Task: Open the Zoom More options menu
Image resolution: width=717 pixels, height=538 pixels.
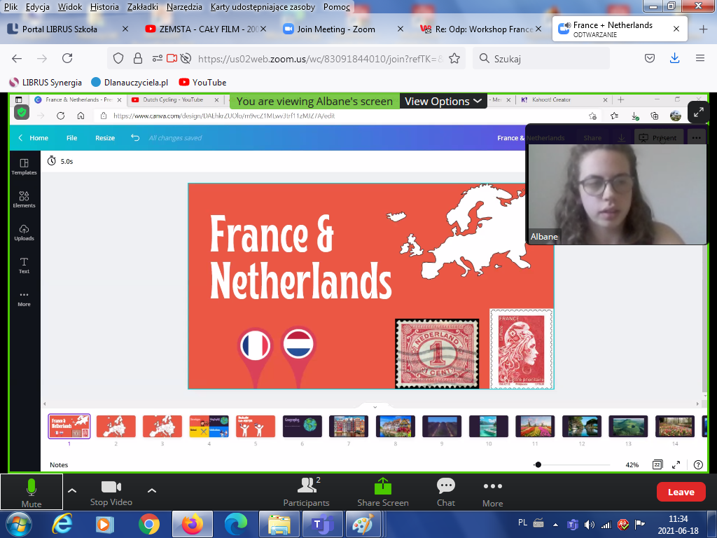Action: coord(492,492)
